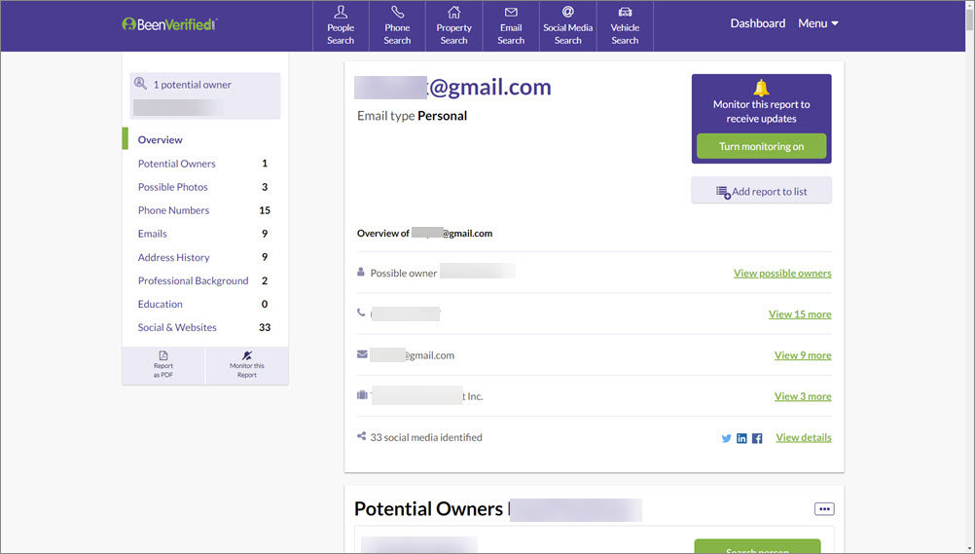Click the BeenVerified logo

[x=169, y=24]
